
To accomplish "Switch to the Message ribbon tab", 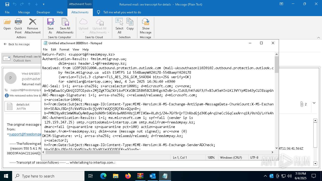I will (x=24, y=12).
